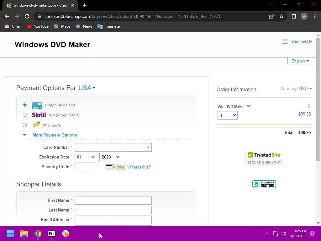Click the What is this? link

(x=139, y=167)
